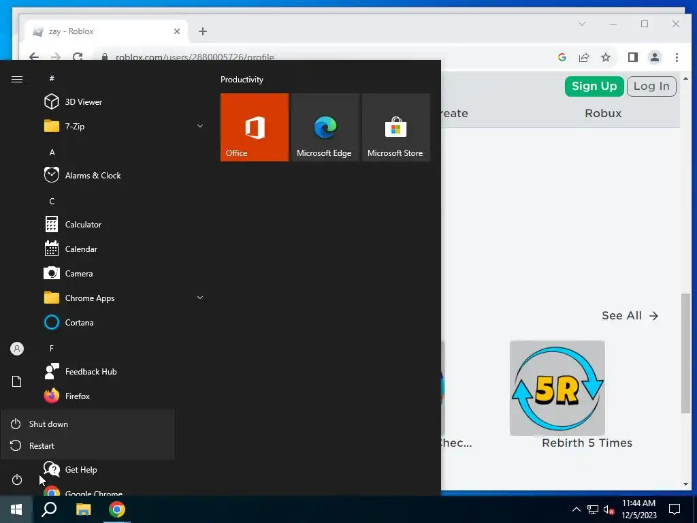Click See All link on Roblox profile
The width and height of the screenshot is (697, 523).
coord(630,316)
